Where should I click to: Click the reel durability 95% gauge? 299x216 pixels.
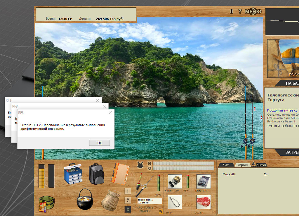click(188, 181)
